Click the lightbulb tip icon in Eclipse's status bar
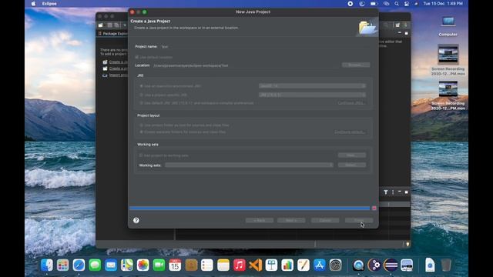Viewport: 493px width, 277px height. click(407, 244)
